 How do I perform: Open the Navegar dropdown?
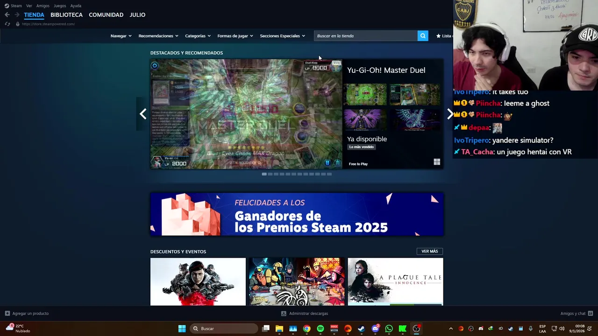pos(121,36)
